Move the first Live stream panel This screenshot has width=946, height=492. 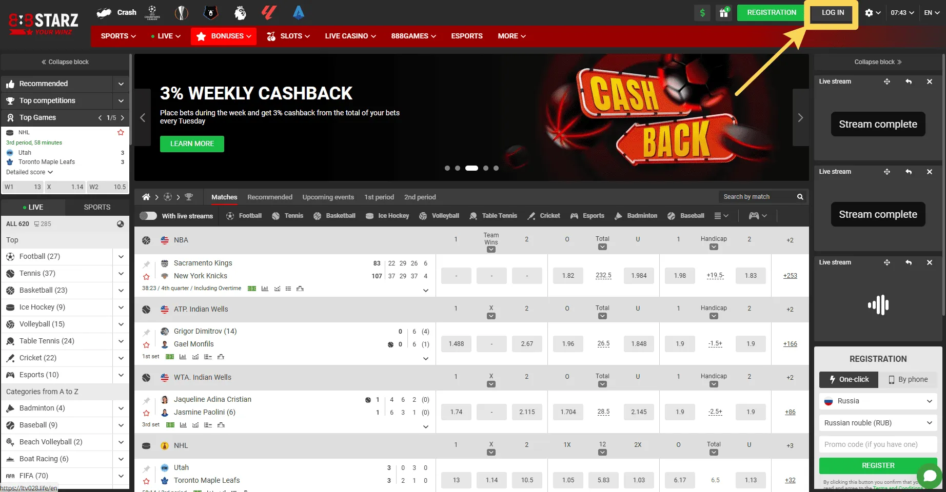pos(887,81)
